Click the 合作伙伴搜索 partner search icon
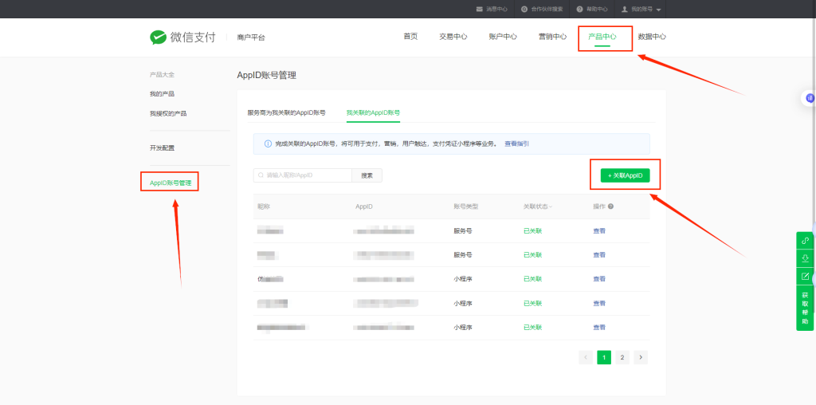 [x=524, y=10]
